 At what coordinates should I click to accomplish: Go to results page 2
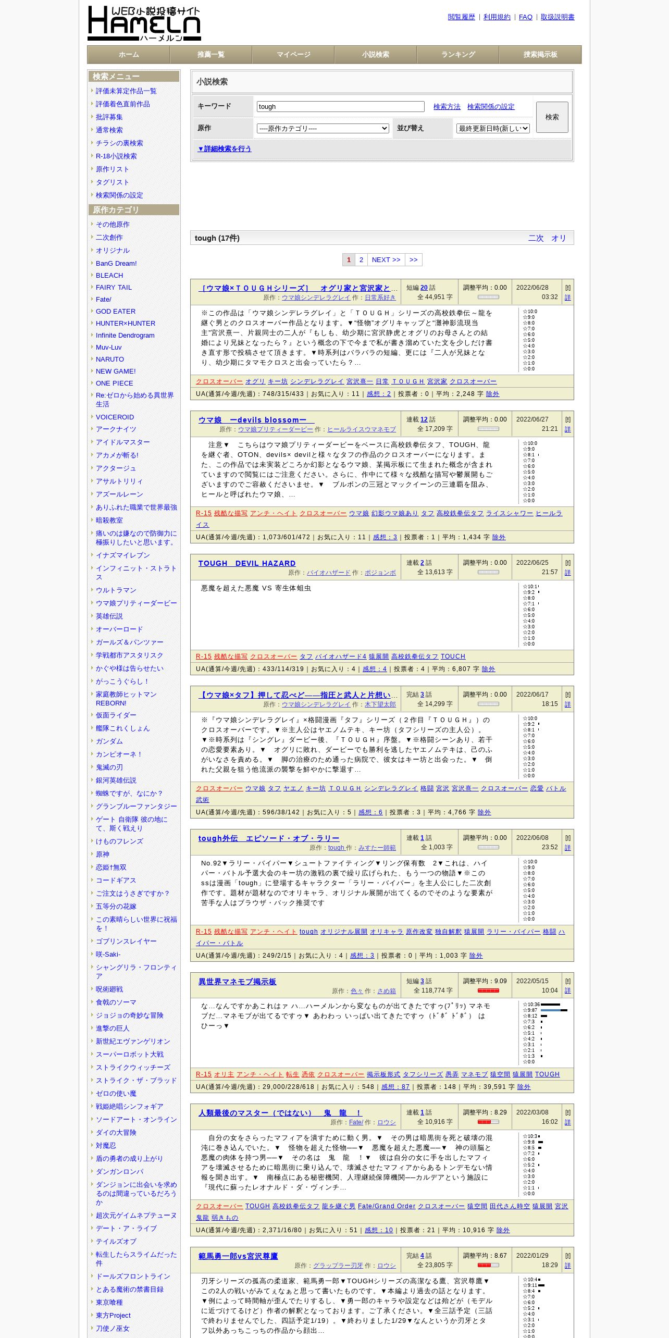361,260
